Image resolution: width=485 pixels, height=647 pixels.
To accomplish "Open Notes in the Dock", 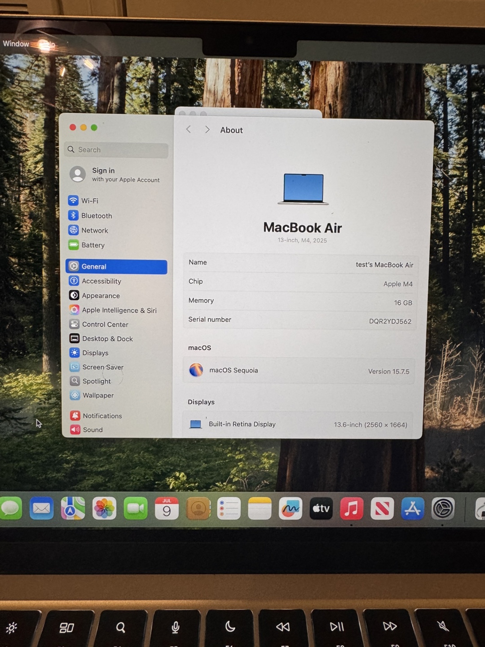I will pyautogui.click(x=260, y=509).
